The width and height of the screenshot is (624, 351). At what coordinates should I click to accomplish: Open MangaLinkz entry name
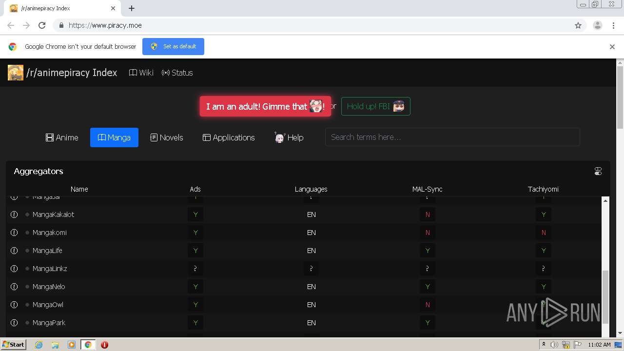(50, 269)
